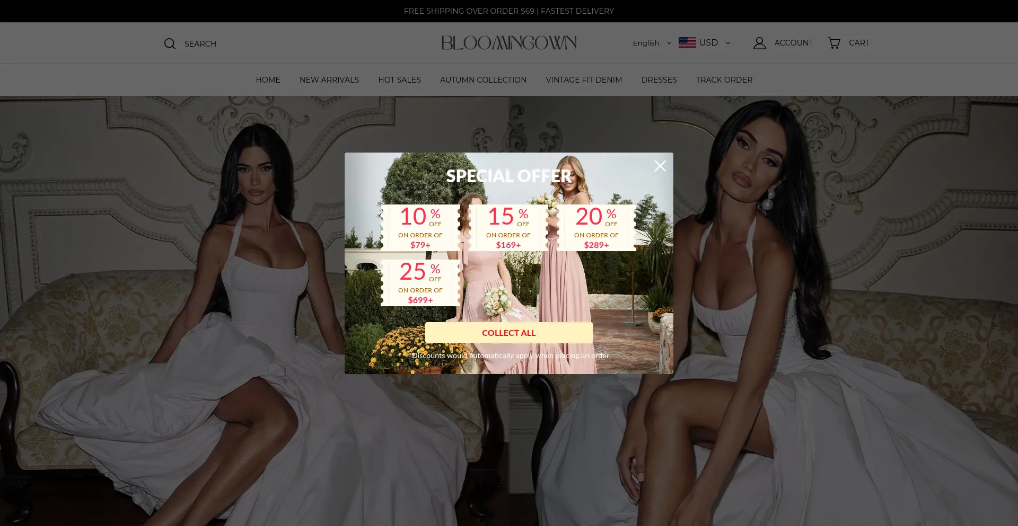Navigate to Dresses category
Screen dimensions: 1018x526
[x=659, y=80]
